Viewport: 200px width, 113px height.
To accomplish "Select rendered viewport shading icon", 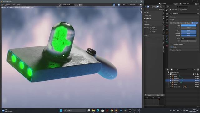I will click(161, 7).
